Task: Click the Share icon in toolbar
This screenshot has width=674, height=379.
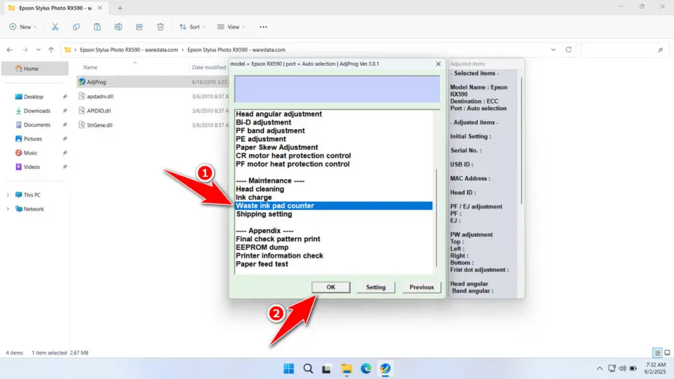Action: coord(140,27)
